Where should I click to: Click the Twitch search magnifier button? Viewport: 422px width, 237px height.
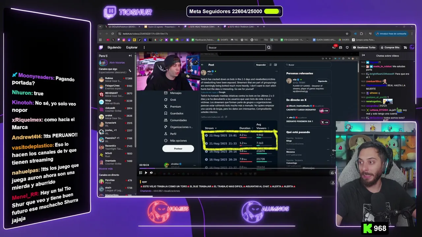pyautogui.click(x=269, y=47)
